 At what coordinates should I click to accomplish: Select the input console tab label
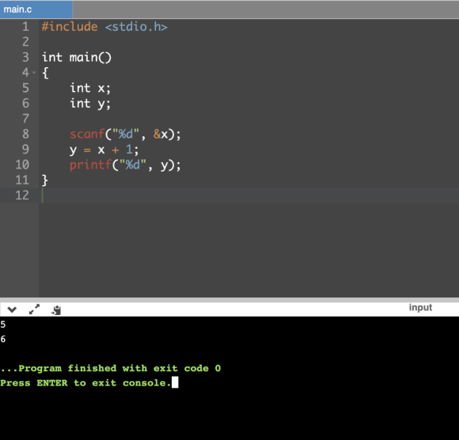point(420,307)
